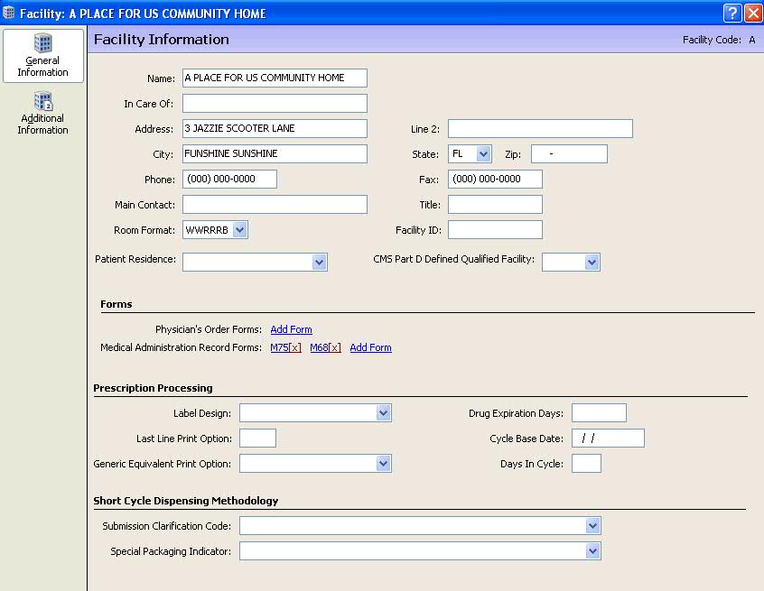
Task: Open Submission Clarification Code dropdown
Action: [592, 526]
